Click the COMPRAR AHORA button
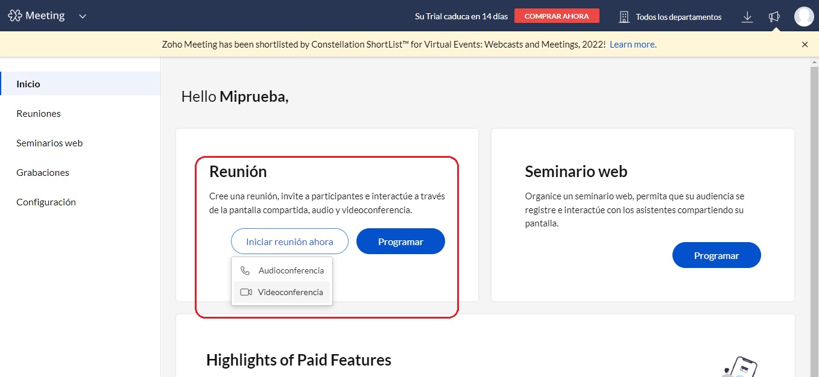The image size is (819, 377). [x=557, y=16]
